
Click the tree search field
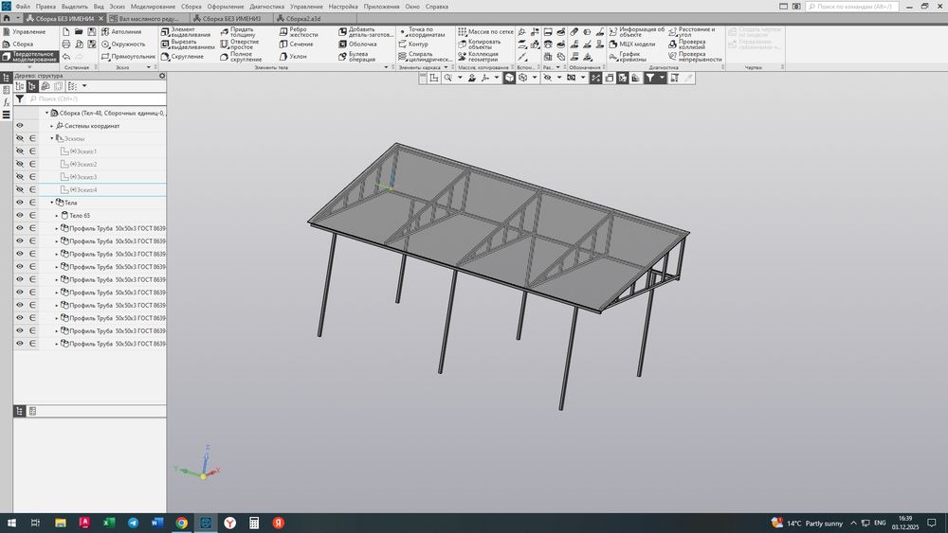[97, 98]
